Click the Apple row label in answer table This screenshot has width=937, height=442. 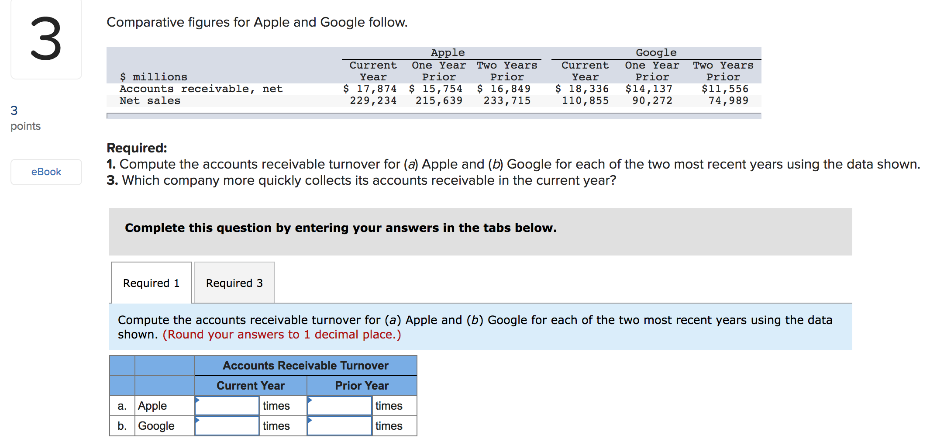(152, 406)
